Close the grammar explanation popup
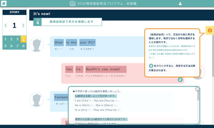 (197, 89)
